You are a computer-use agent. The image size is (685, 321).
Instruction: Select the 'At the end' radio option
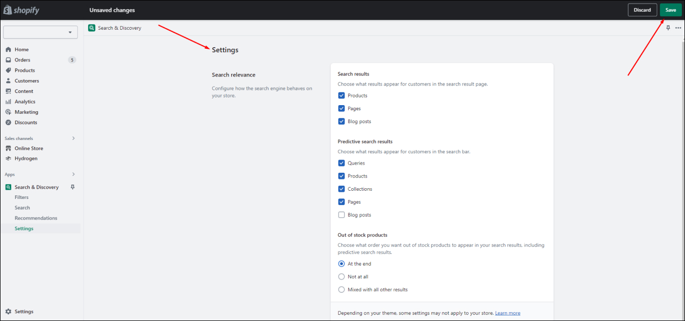[x=341, y=264]
